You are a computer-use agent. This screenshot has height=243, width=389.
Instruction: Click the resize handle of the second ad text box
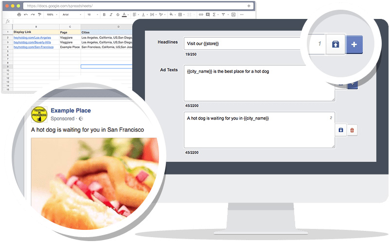point(334,146)
